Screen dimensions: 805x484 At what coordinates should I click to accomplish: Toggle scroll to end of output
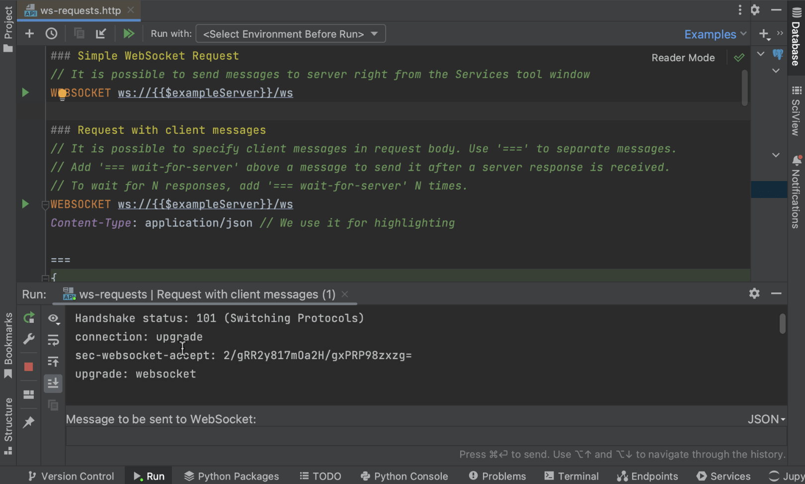tap(53, 383)
